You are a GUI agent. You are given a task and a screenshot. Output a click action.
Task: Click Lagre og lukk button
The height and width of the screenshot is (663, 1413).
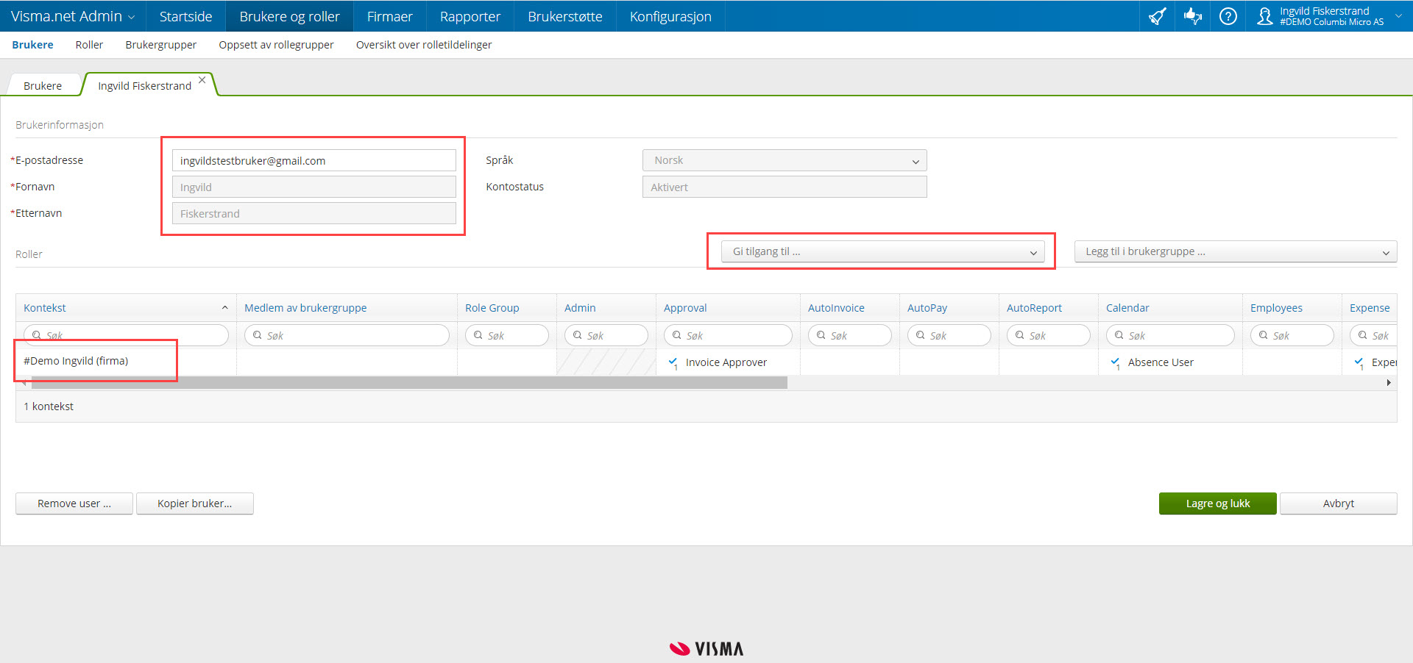[x=1217, y=503]
